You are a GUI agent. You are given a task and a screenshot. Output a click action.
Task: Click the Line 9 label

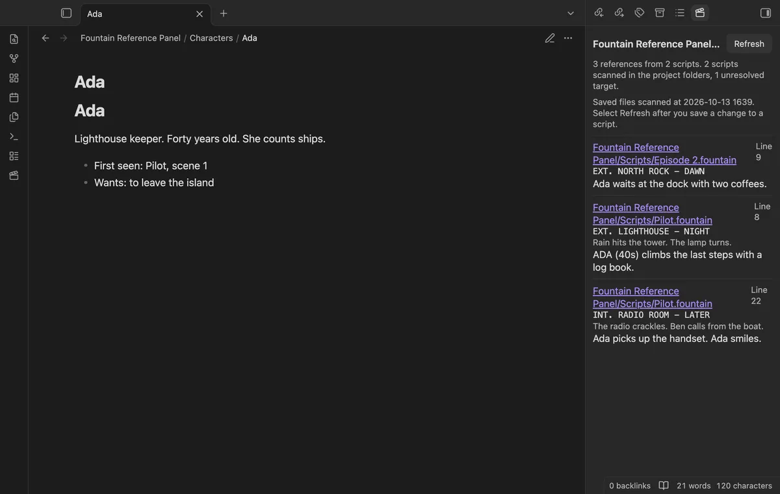click(x=764, y=151)
